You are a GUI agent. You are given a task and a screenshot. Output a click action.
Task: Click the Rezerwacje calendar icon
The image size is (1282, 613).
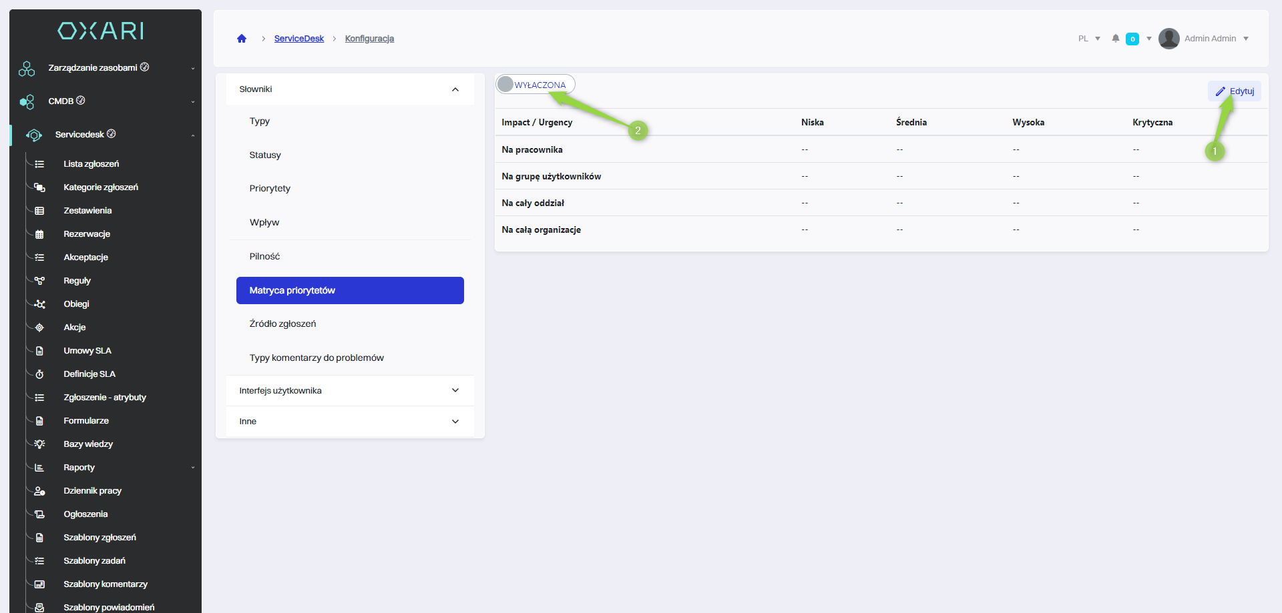click(39, 234)
